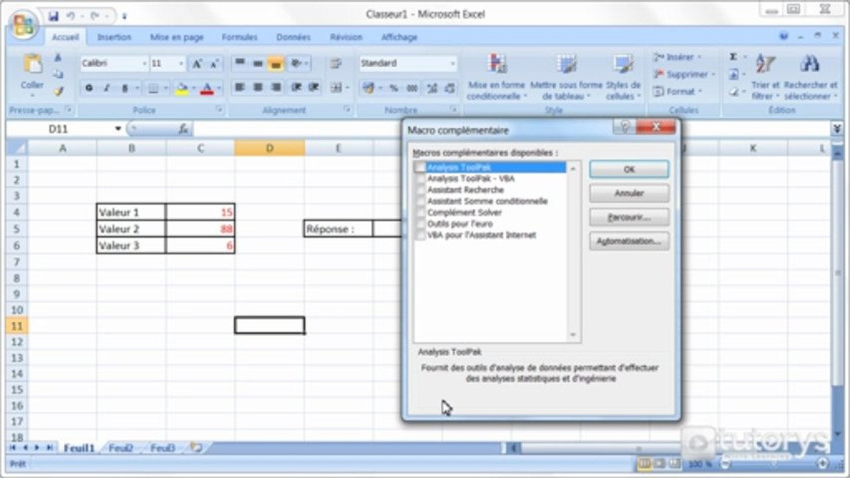Check Assistant Somme conditionnelle add-in
The height and width of the screenshot is (478, 850).
point(419,201)
